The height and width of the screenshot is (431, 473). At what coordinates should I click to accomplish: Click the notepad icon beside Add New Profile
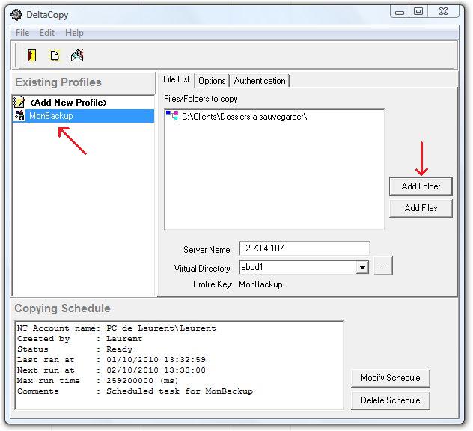tap(19, 103)
